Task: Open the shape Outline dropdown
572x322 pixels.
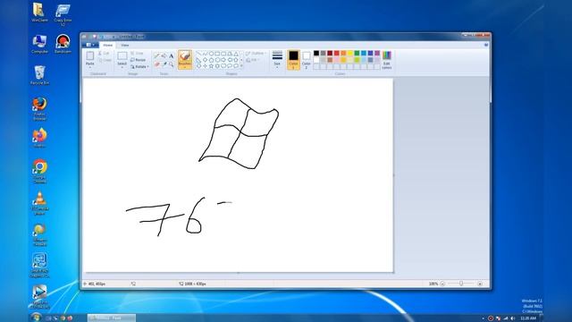Action: tap(256, 54)
